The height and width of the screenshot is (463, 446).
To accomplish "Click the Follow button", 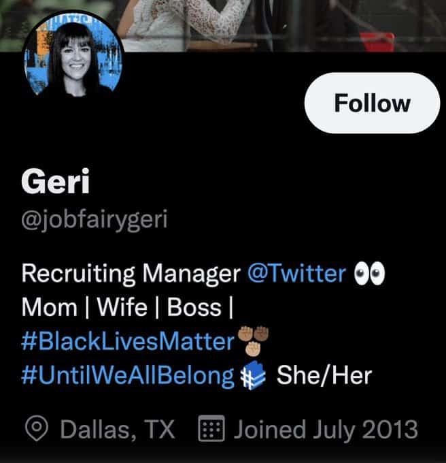I will (x=372, y=103).
